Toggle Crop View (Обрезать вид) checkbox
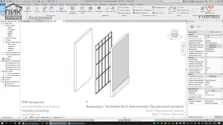The image size is (223, 125). [206, 60]
